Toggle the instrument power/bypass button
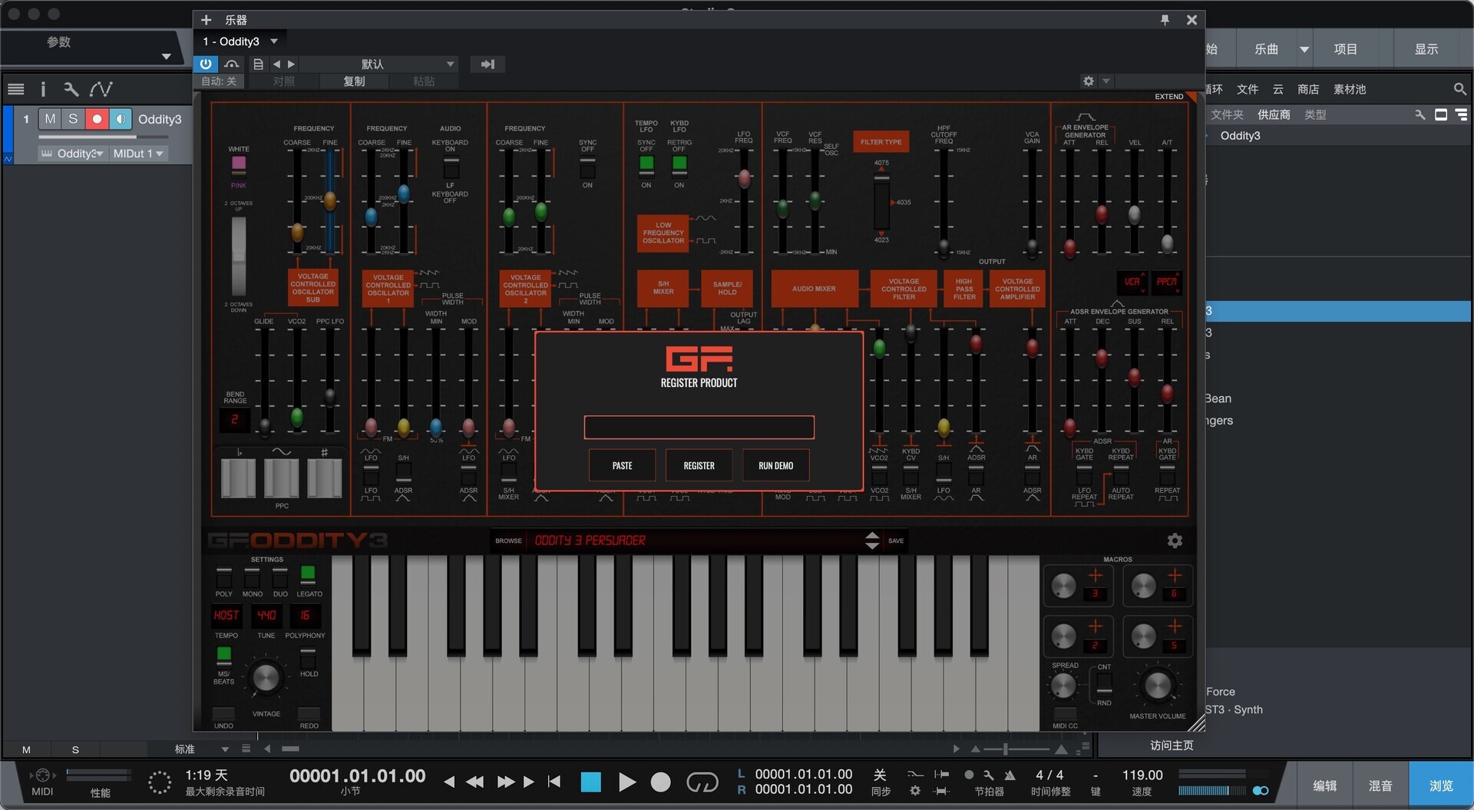 pos(206,64)
